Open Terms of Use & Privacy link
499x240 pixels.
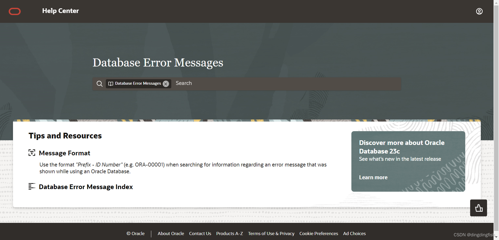click(x=271, y=234)
